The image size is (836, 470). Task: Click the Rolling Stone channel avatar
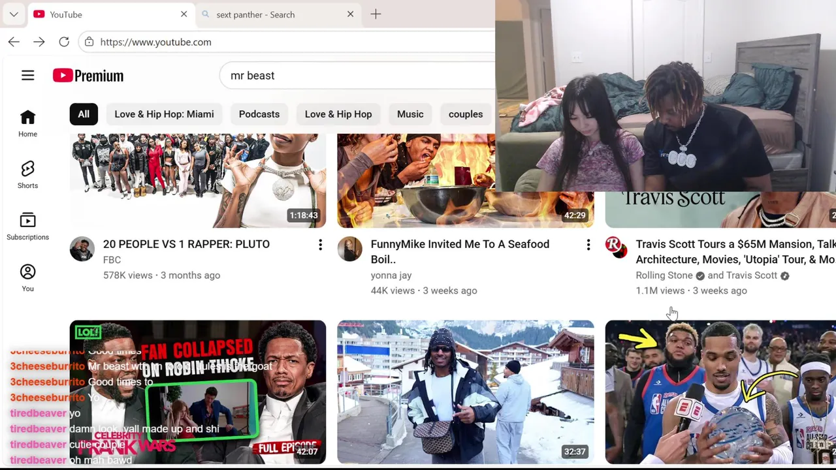coord(615,247)
